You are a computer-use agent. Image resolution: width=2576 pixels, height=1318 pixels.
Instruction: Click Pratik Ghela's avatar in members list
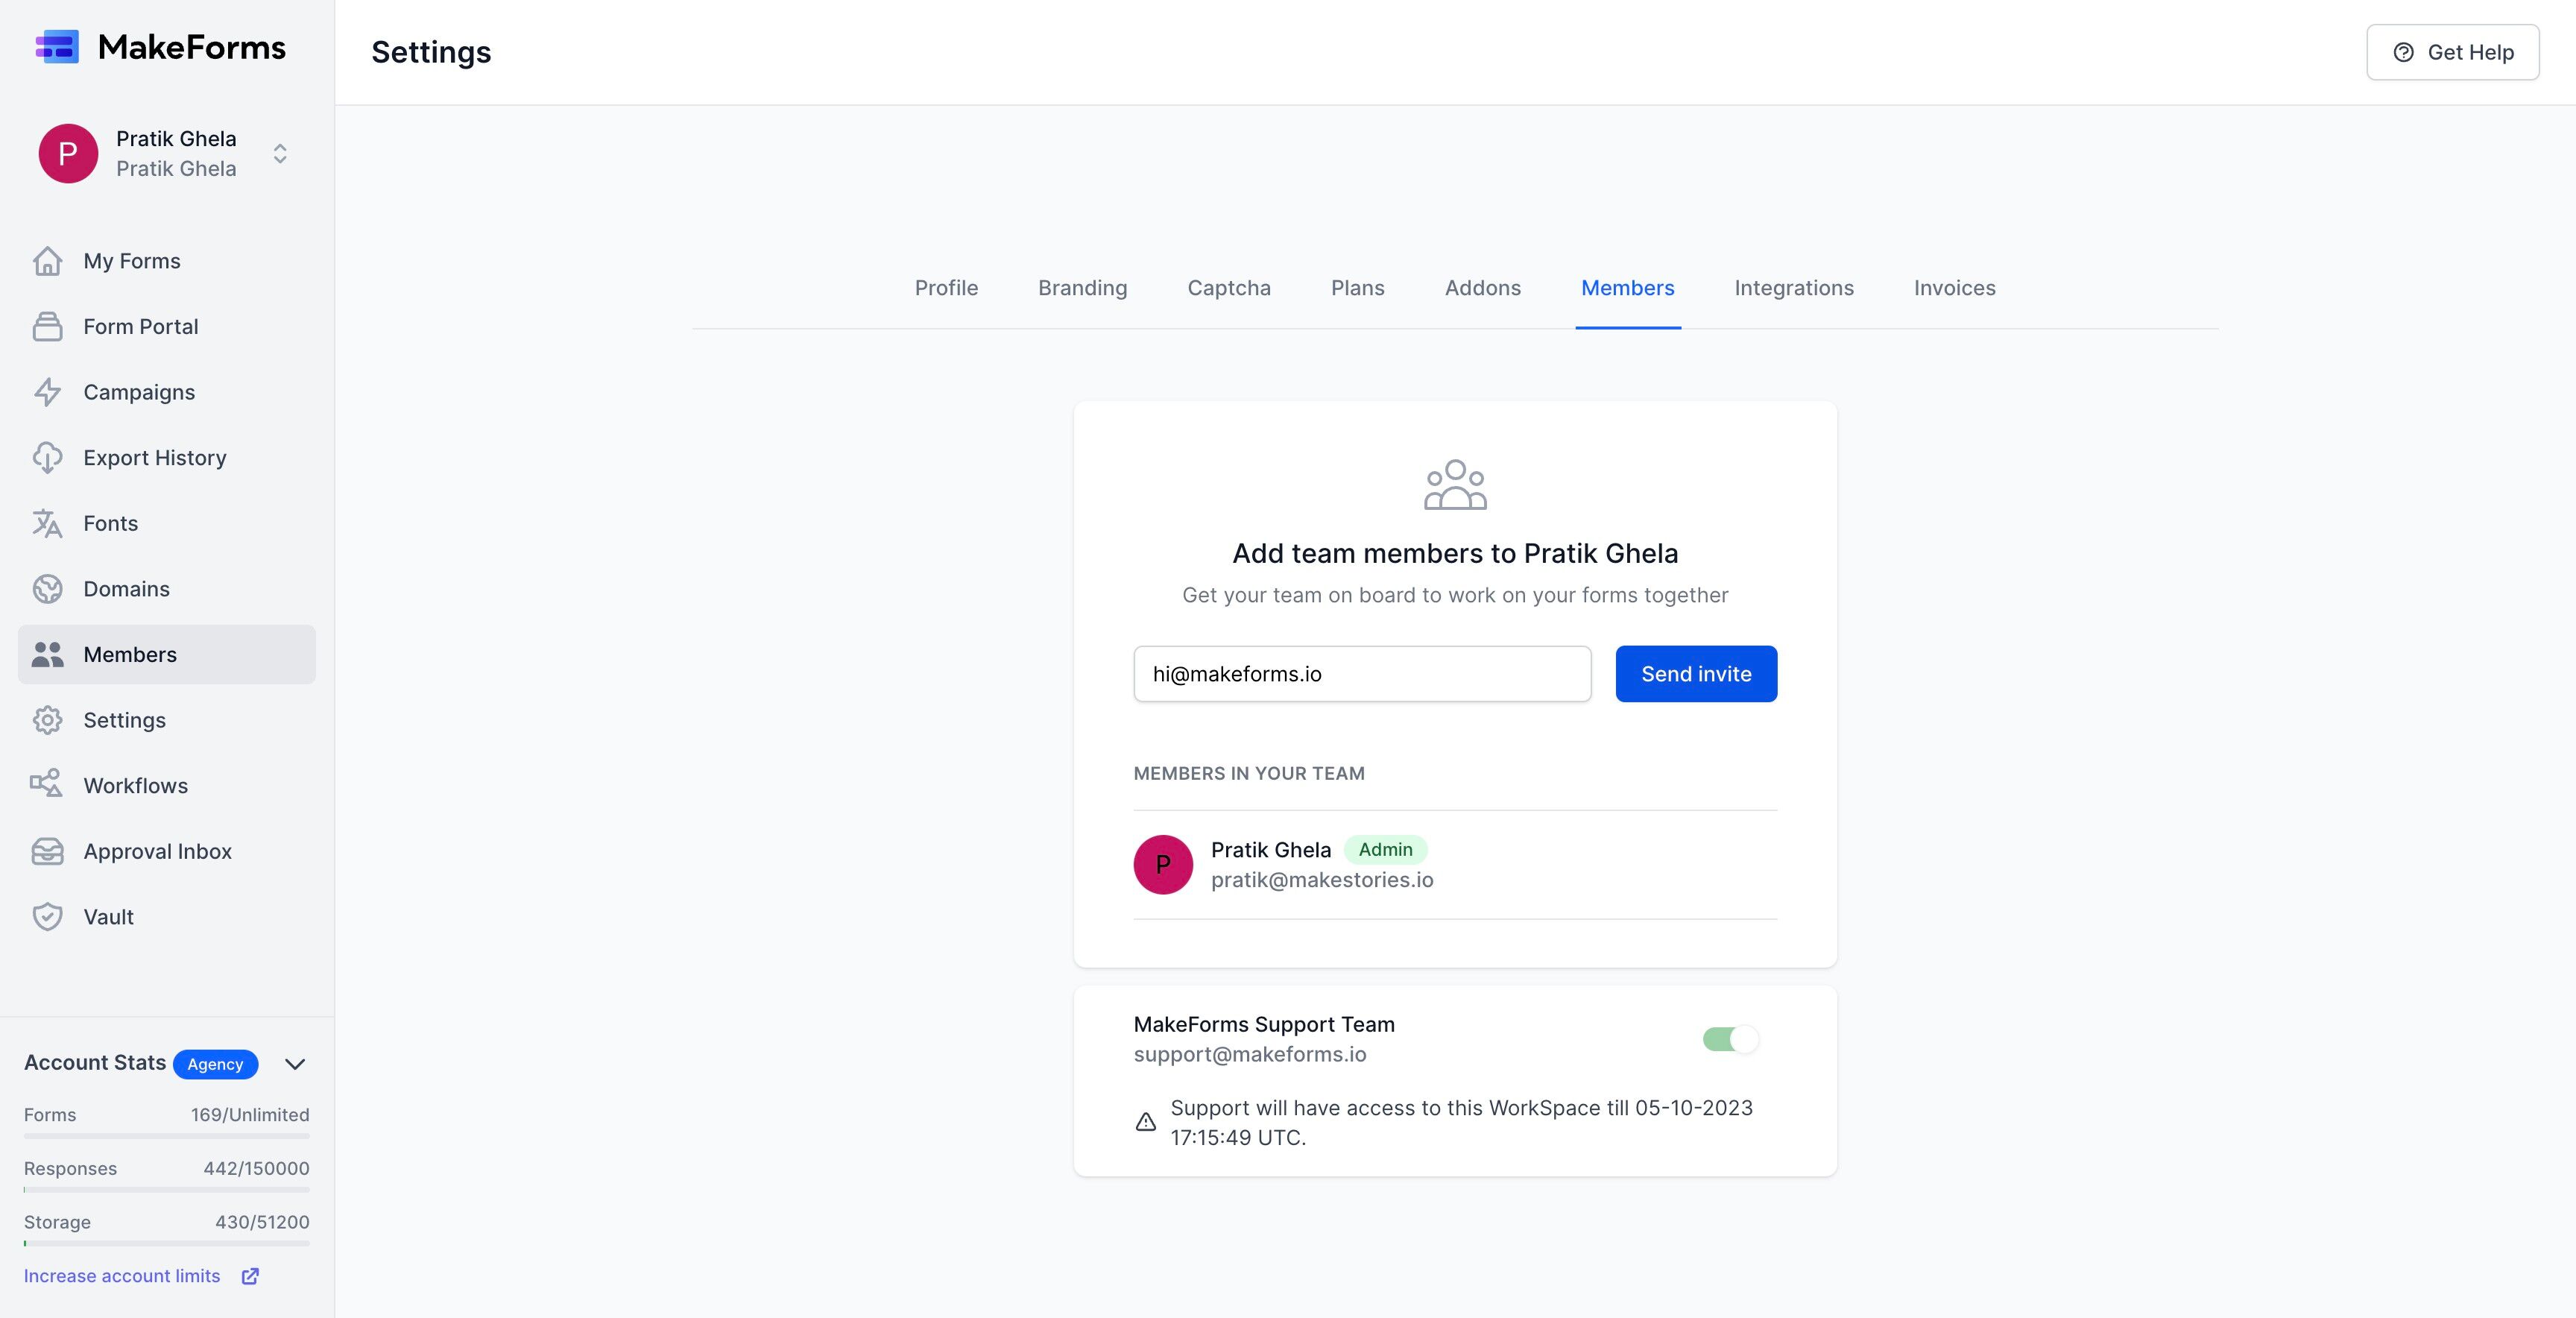tap(1163, 865)
